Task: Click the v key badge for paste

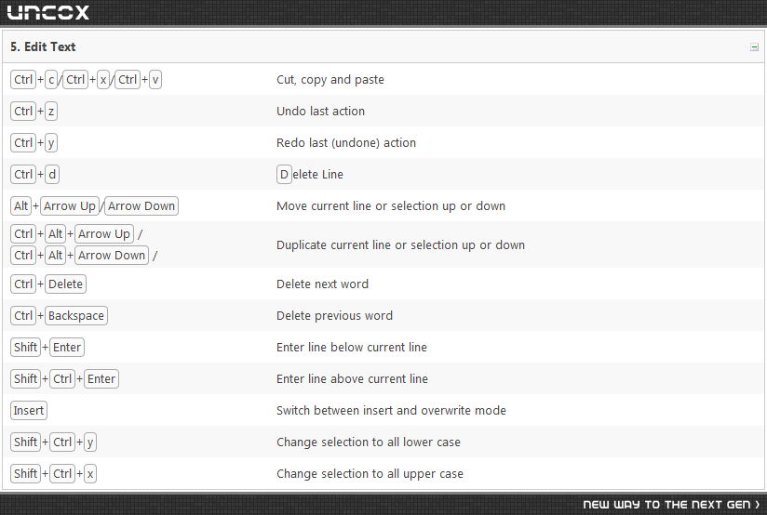Action: point(155,80)
